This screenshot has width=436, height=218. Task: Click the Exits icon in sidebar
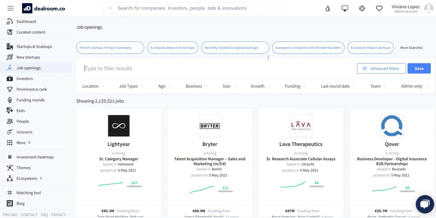(x=10, y=111)
